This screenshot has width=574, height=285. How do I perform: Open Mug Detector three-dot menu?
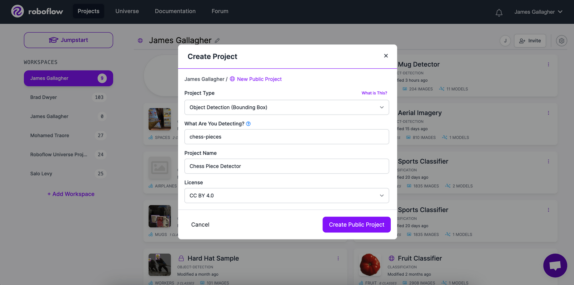(548, 64)
